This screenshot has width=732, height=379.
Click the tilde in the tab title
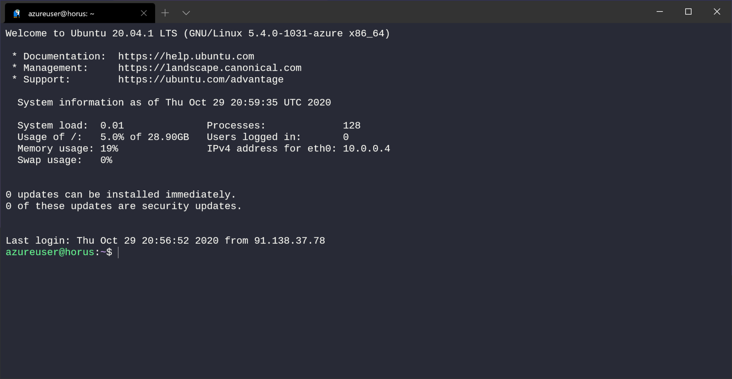(x=93, y=14)
